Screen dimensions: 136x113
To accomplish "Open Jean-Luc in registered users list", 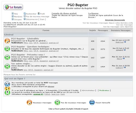I will [55, 94].
